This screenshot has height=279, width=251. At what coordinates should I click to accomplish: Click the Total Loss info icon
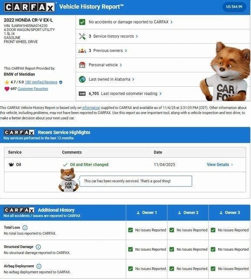[x=25, y=228]
